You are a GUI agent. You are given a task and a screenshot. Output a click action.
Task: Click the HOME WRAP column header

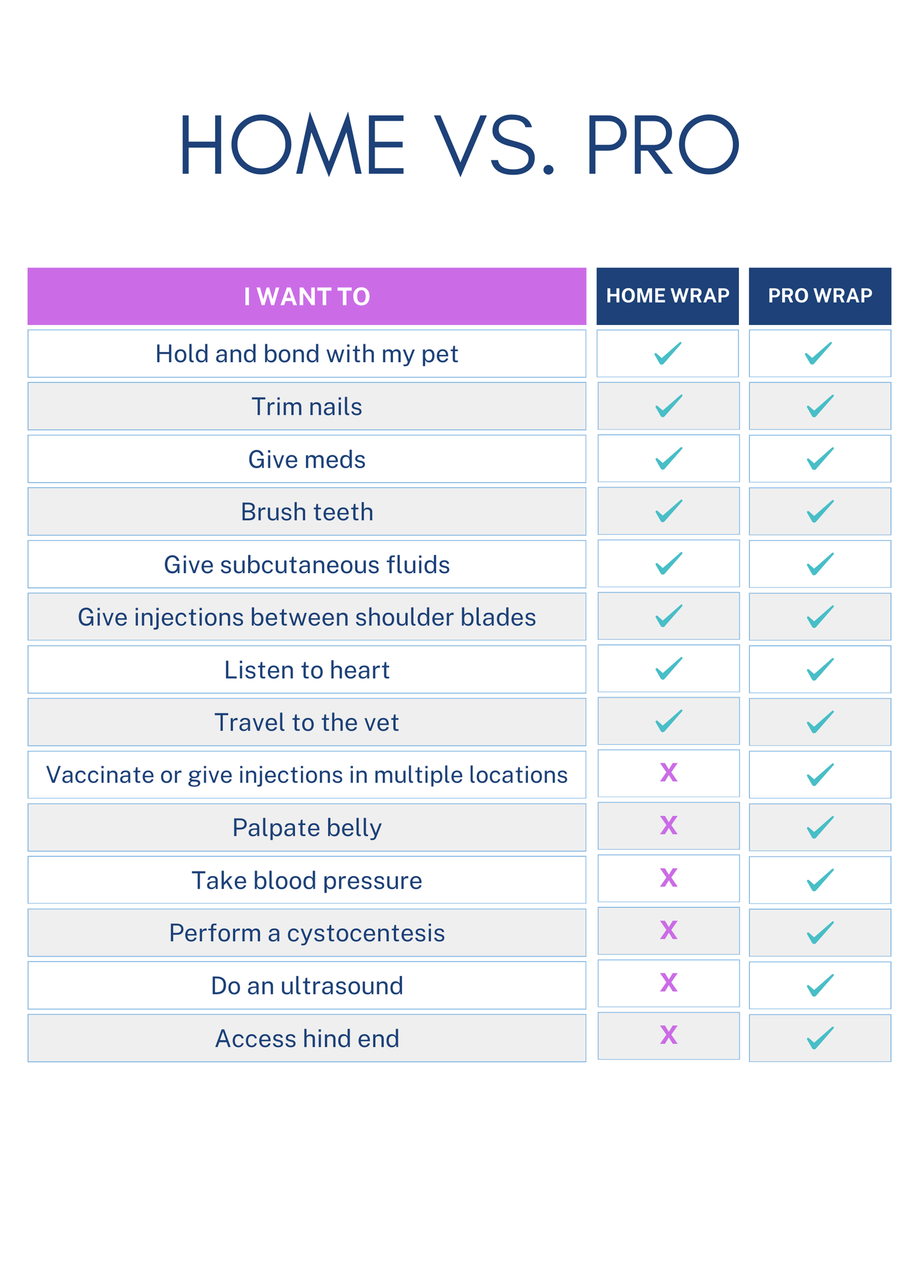[x=667, y=296]
